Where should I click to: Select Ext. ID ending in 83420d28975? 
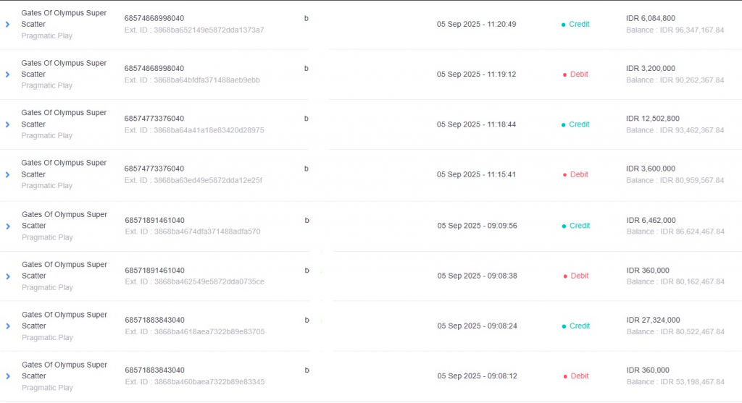(x=194, y=130)
